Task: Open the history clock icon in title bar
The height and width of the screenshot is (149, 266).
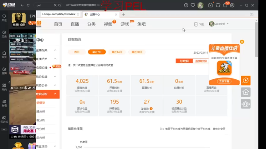Action: point(186,5)
